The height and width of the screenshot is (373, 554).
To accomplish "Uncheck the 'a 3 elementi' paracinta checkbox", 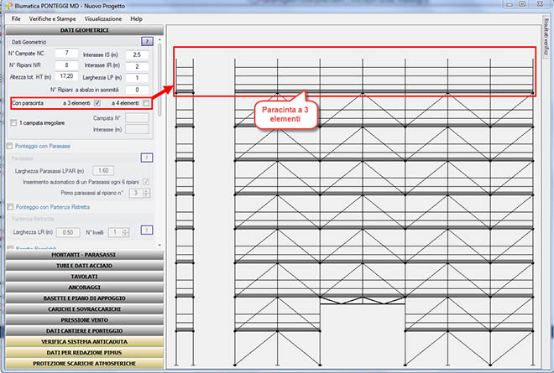I will [x=97, y=103].
